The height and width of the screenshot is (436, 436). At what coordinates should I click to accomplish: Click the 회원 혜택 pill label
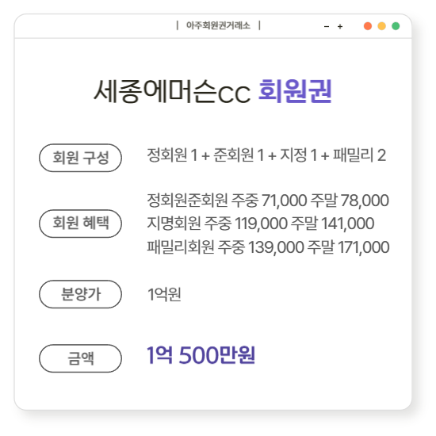click(80, 224)
